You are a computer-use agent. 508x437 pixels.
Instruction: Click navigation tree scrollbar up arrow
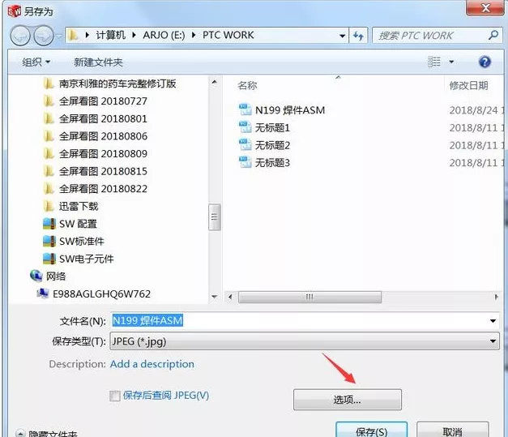[215, 83]
